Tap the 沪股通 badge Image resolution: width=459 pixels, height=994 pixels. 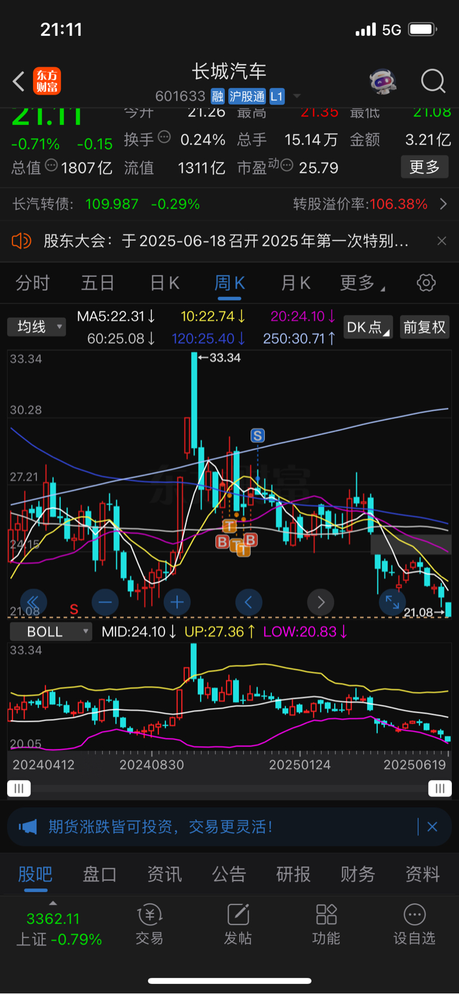point(247,96)
